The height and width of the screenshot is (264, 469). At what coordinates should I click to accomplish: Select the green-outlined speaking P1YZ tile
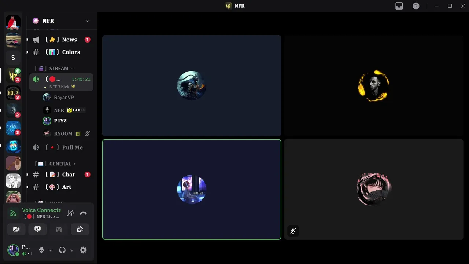(192, 190)
